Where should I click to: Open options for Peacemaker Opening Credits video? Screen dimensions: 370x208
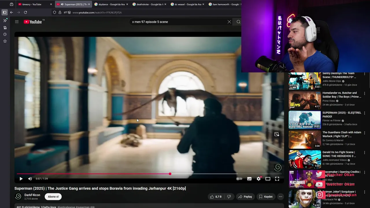(365, 172)
